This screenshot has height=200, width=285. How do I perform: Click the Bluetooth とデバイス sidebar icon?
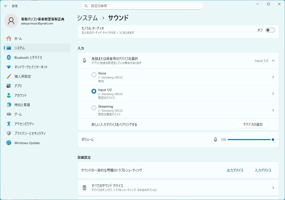(9, 58)
